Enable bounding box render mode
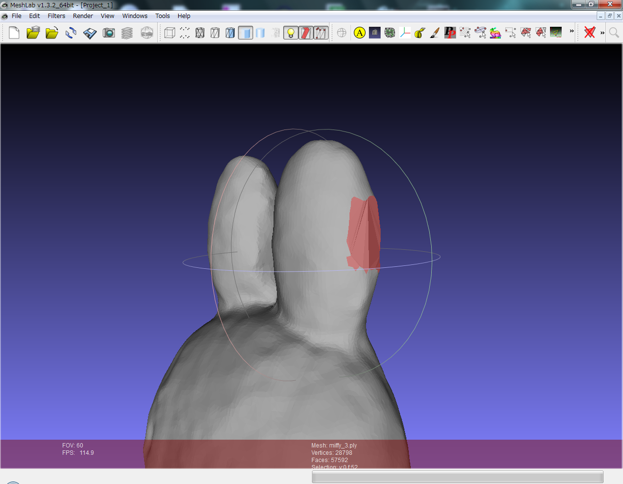 pyautogui.click(x=170, y=33)
